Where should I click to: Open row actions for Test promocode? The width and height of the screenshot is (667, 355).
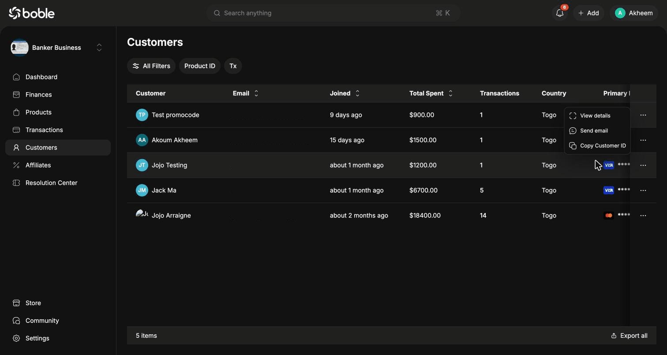pyautogui.click(x=643, y=115)
